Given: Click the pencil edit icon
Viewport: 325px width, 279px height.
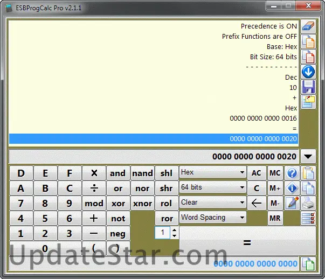Looking at the screenshot, I should (x=292, y=203).
